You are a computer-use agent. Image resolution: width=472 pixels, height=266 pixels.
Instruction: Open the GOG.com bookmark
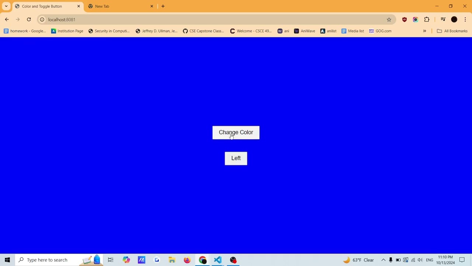point(380,31)
